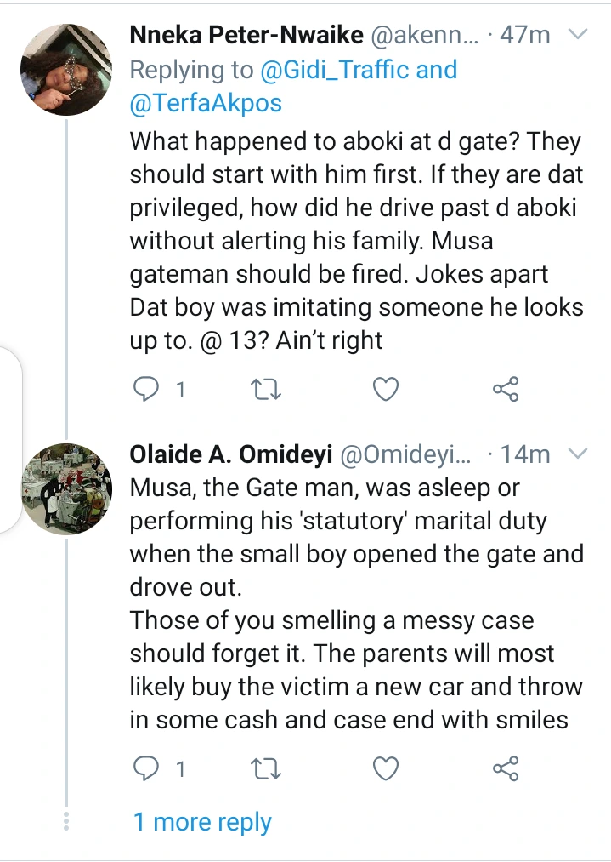The height and width of the screenshot is (862, 611).
Task: Reply to Olaide A. Omideyi's tweet
Action: pyautogui.click(x=147, y=769)
